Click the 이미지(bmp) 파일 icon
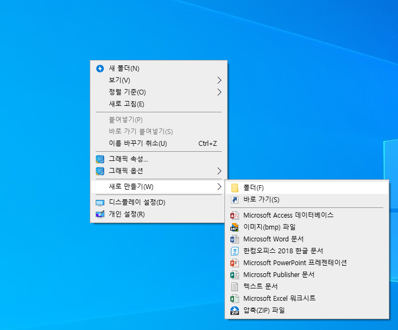Viewport: 398px width, 330px height. [x=234, y=227]
